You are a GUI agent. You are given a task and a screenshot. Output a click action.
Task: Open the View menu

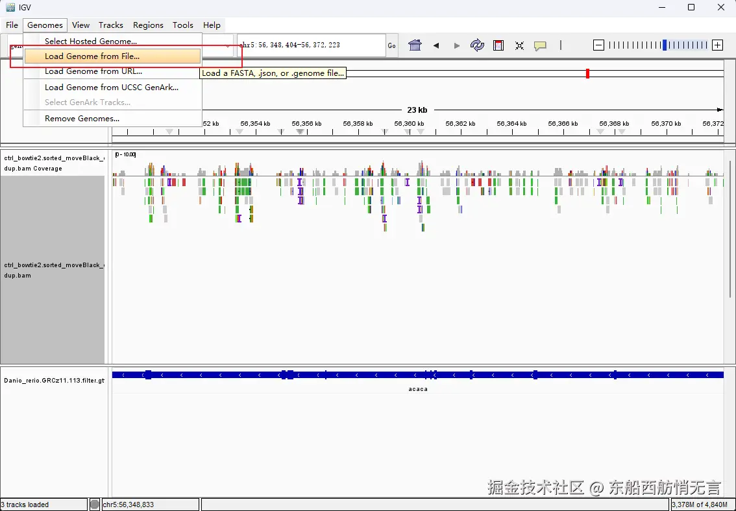[x=80, y=25]
